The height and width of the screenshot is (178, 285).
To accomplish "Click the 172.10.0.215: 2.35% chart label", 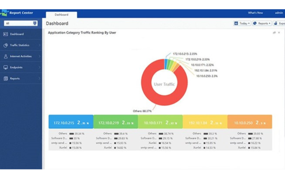I will 185,54.
